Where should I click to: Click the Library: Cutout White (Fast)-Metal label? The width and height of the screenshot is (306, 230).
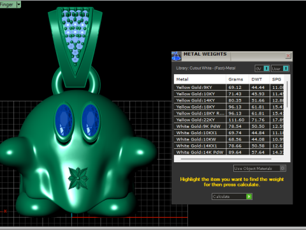click(x=206, y=68)
